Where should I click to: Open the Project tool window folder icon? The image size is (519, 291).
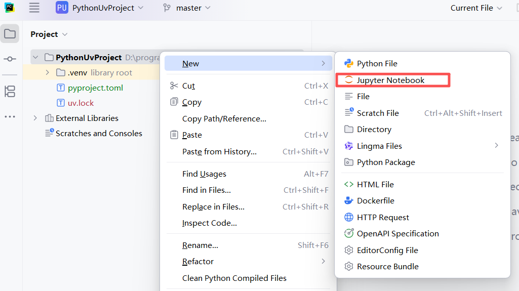pos(10,33)
